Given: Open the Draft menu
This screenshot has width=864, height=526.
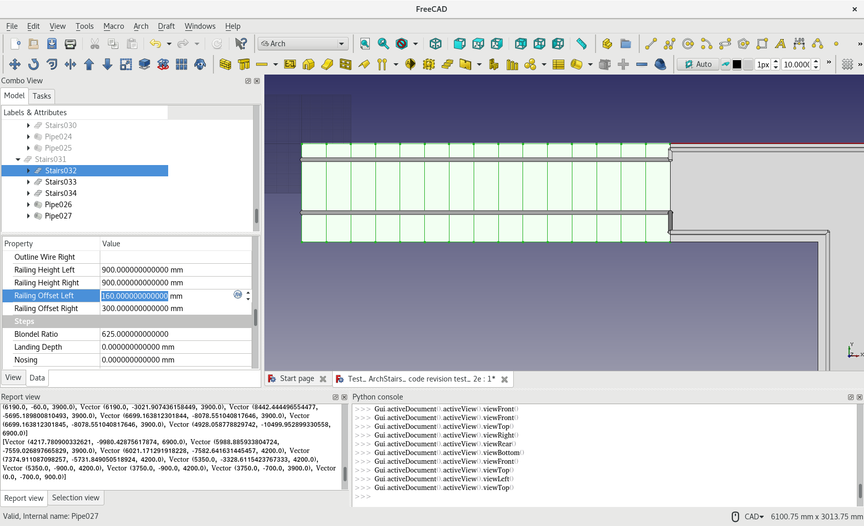Looking at the screenshot, I should coord(166,26).
